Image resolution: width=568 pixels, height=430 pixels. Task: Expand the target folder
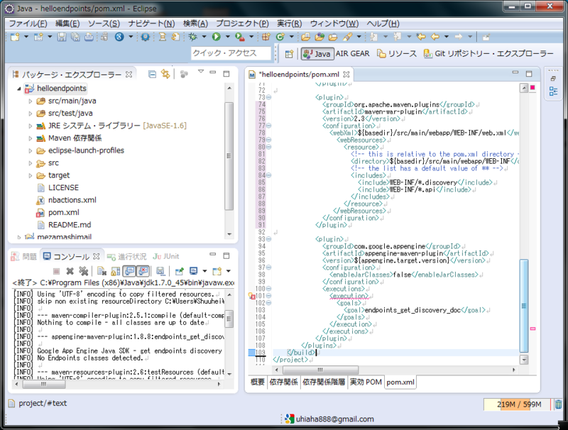31,175
